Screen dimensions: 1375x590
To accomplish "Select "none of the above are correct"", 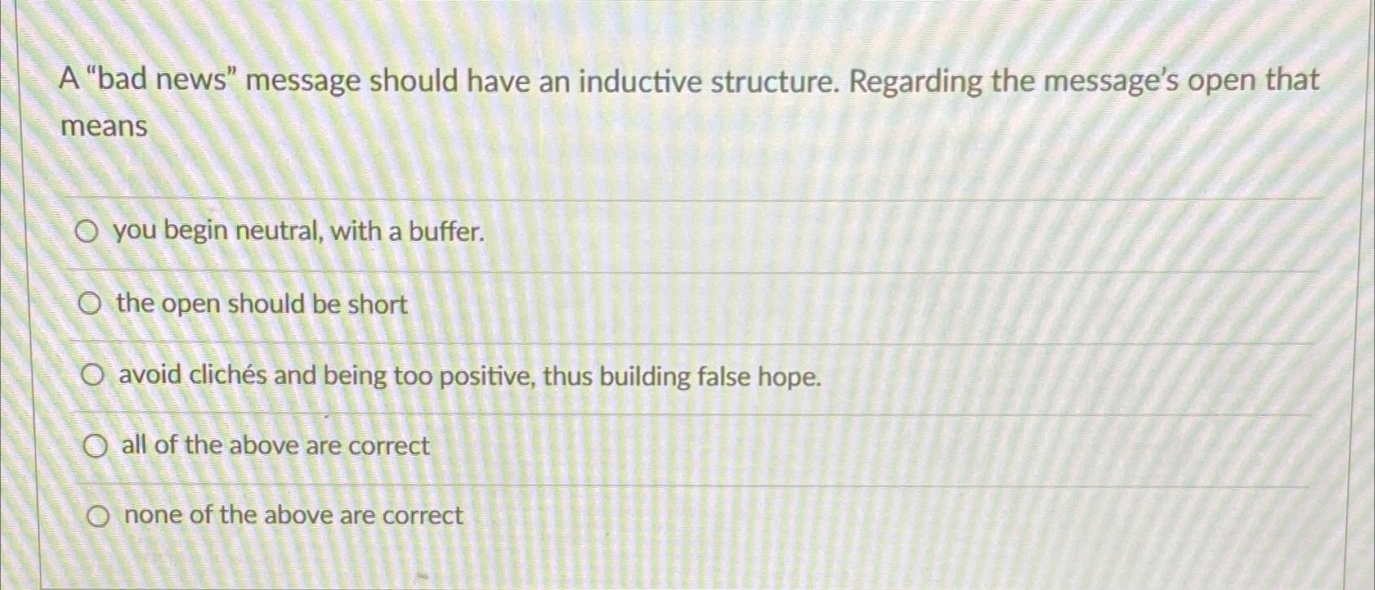I will [x=99, y=515].
